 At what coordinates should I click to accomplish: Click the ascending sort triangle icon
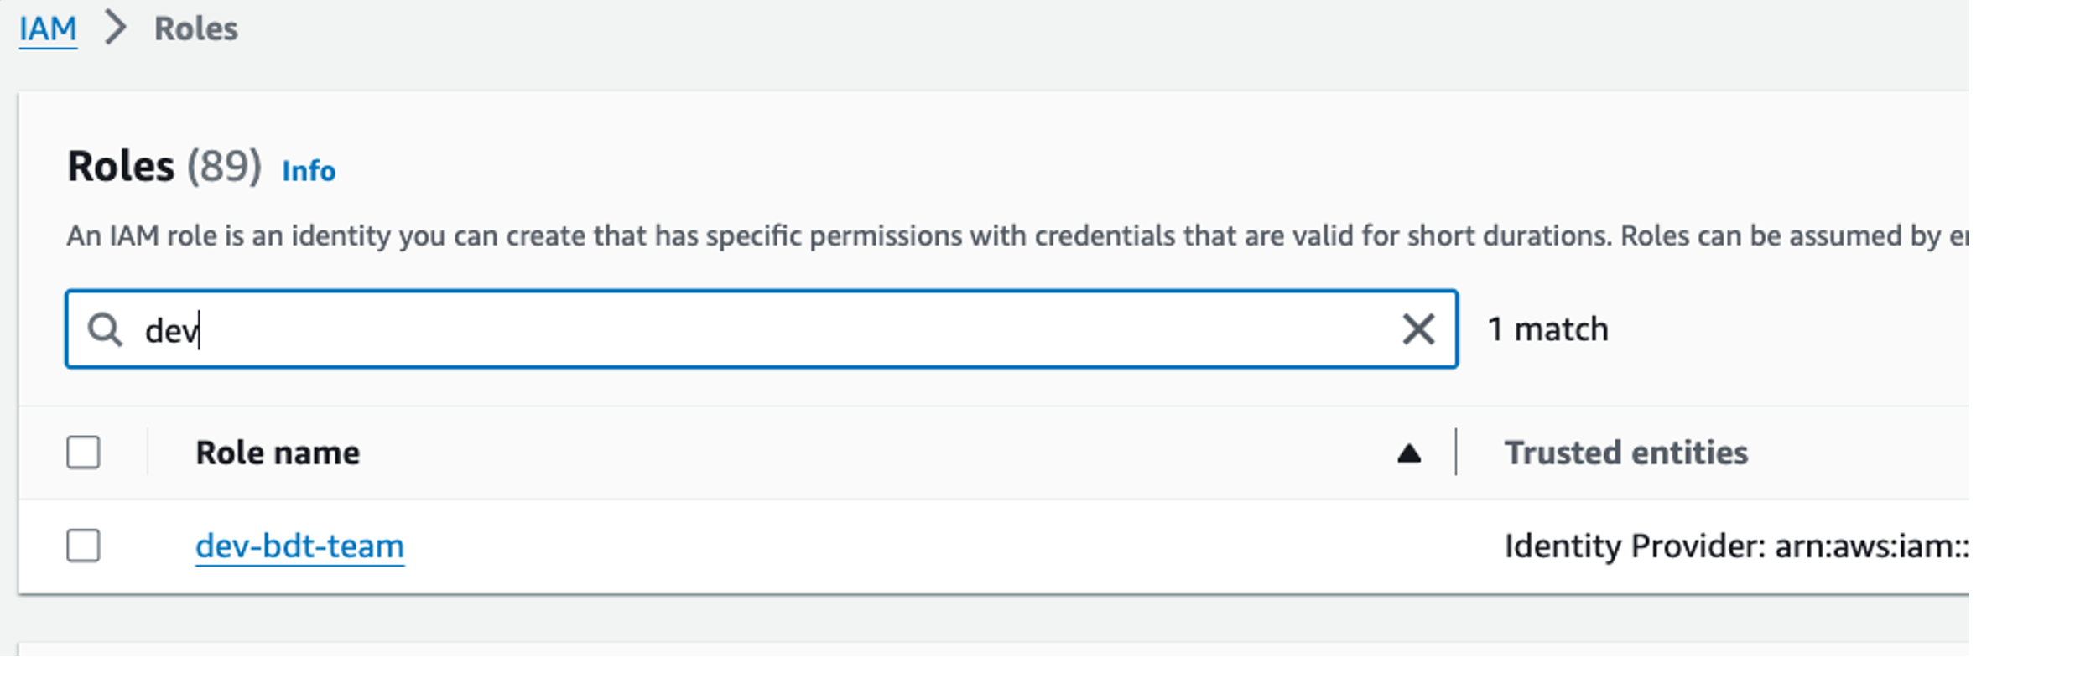(x=1409, y=453)
